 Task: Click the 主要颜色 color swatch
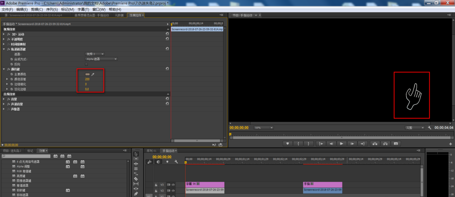87,74
